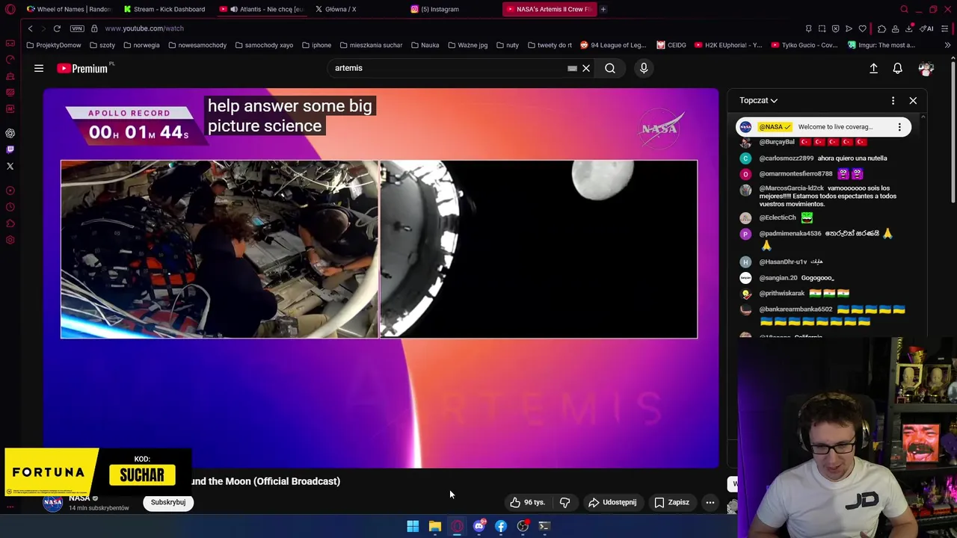
Task: Open X panel in the Opera sidebar
Action: click(x=10, y=166)
